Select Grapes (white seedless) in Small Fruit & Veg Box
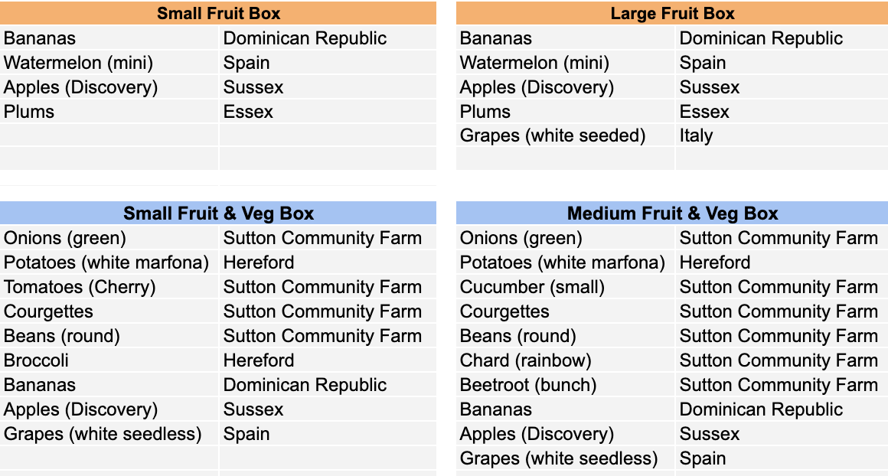 [x=109, y=434]
